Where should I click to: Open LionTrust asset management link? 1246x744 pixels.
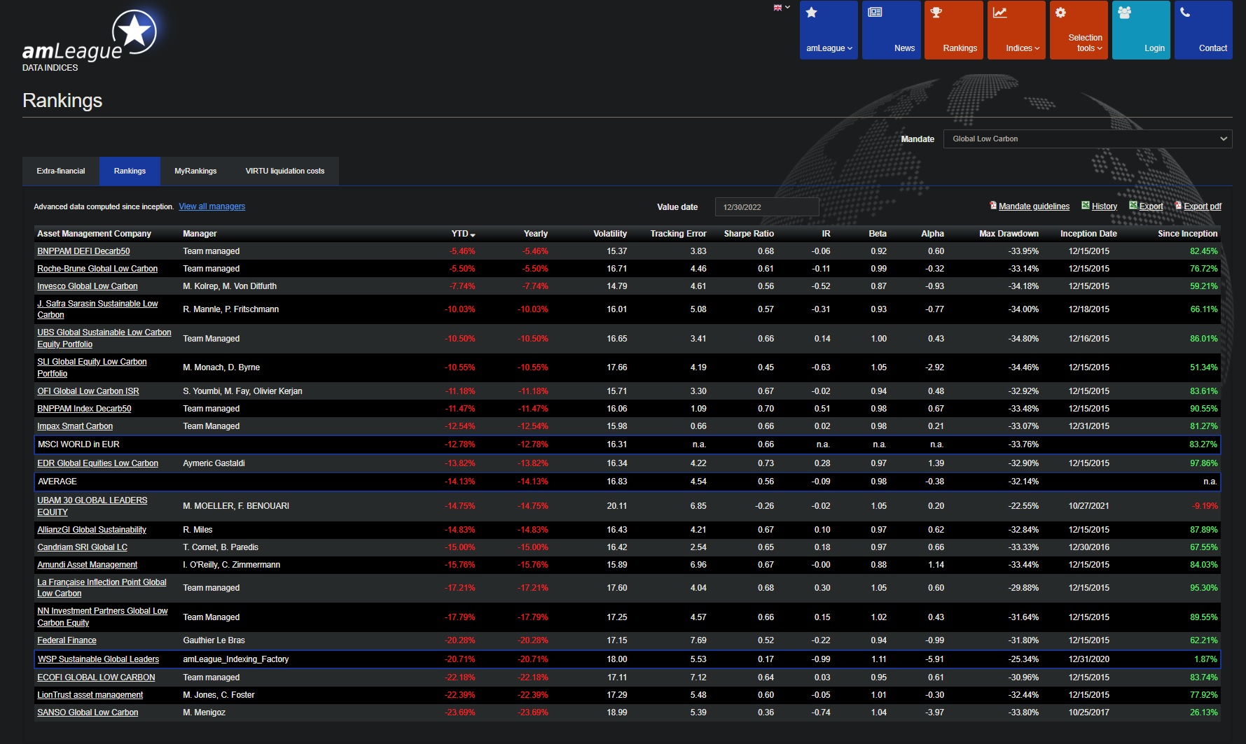pyautogui.click(x=90, y=695)
